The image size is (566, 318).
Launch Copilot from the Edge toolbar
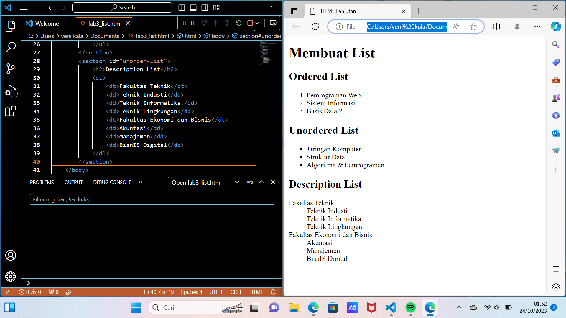[x=556, y=26]
